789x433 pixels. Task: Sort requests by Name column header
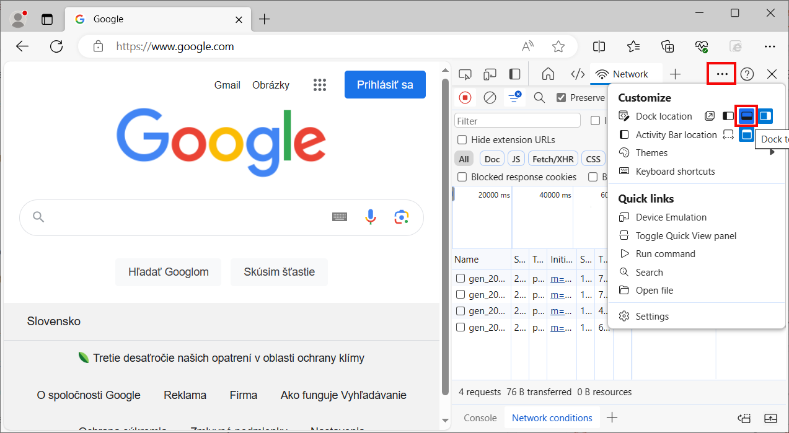tap(481, 260)
